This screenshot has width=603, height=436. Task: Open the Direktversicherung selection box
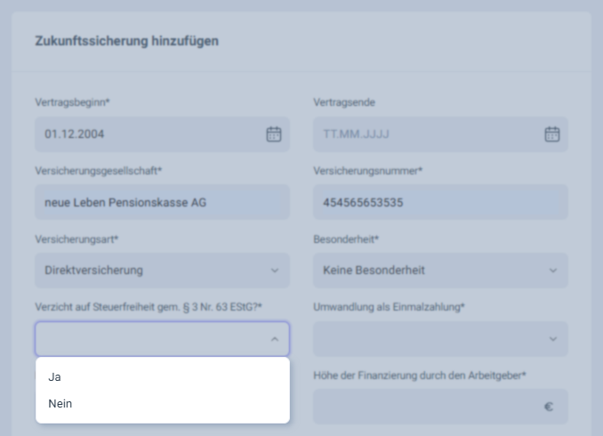(151, 270)
